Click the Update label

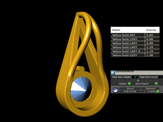coord(122,84)
